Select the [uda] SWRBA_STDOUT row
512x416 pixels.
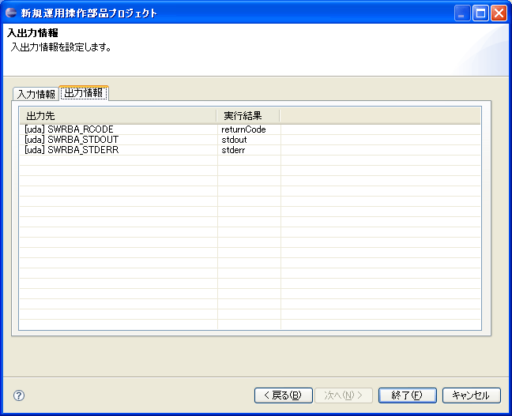250,140
